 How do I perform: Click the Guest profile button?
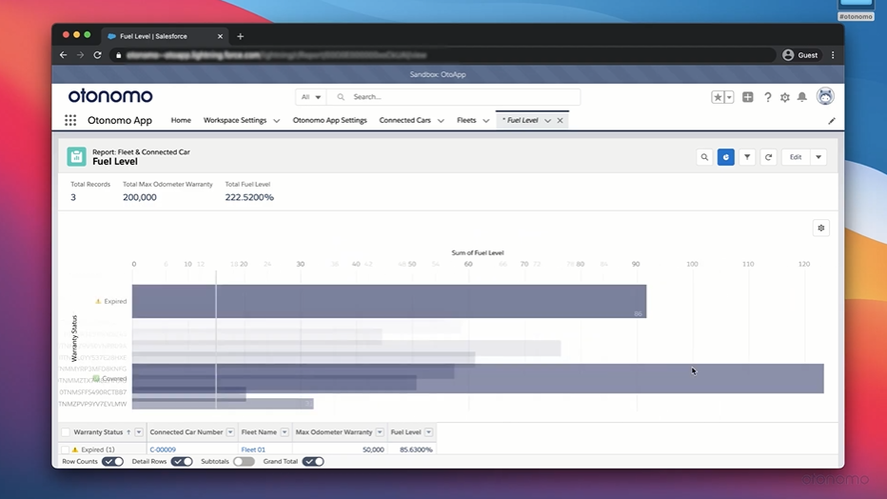tap(800, 55)
